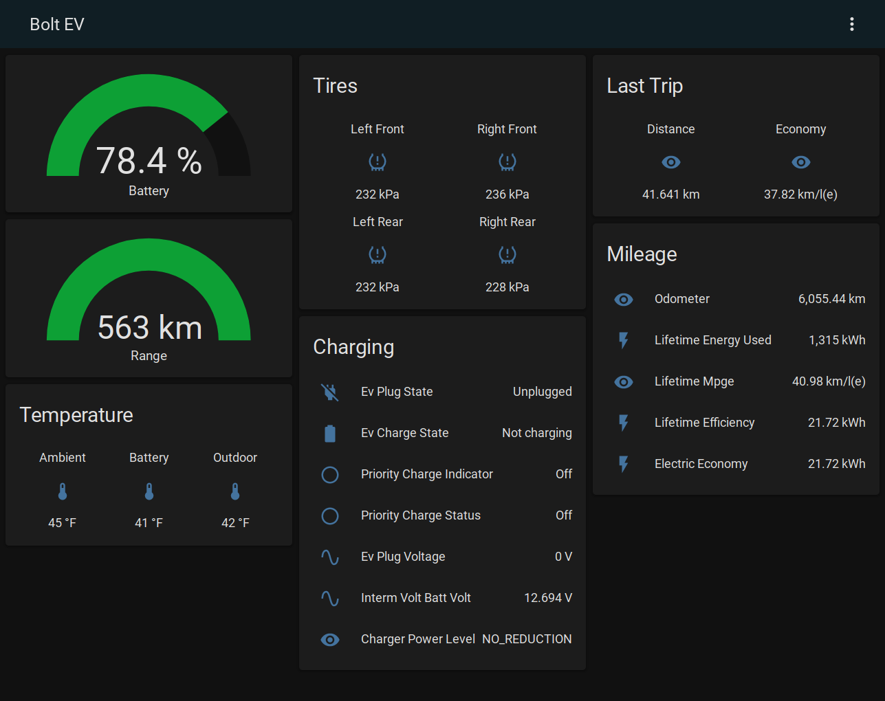Click the Left Front tire pressure icon

[x=377, y=162]
